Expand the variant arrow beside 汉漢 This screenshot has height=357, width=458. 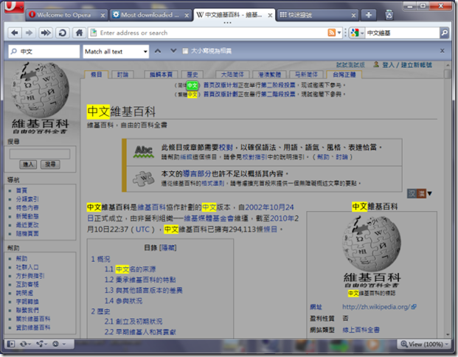[429, 193]
